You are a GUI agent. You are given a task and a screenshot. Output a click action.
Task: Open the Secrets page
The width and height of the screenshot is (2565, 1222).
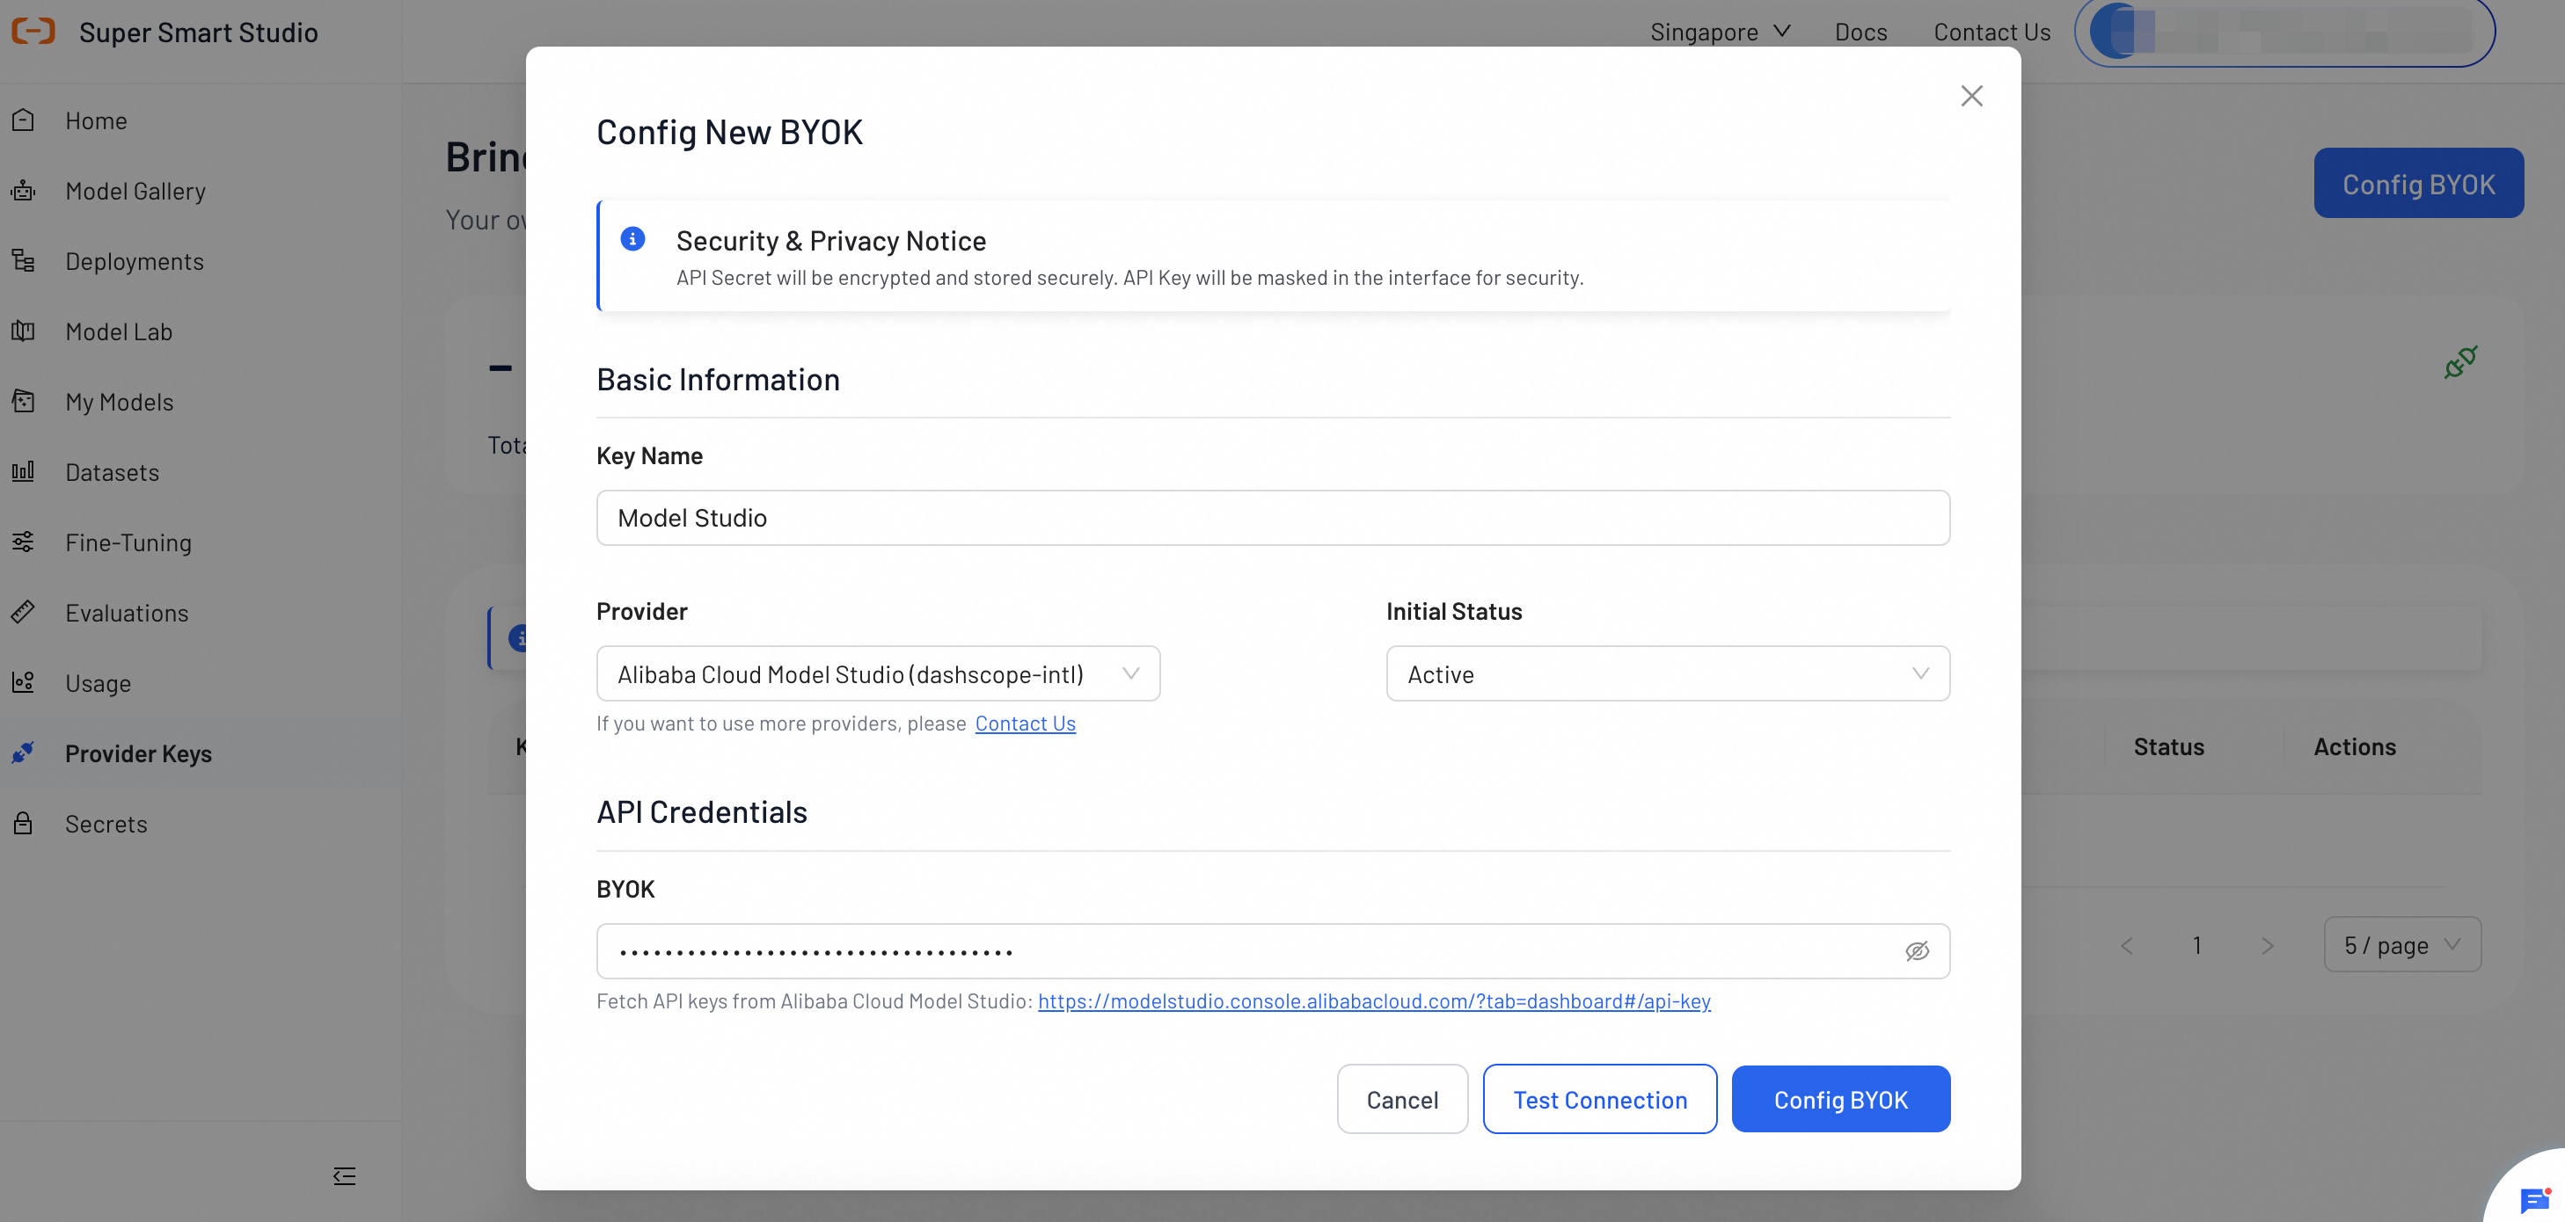click(x=106, y=823)
